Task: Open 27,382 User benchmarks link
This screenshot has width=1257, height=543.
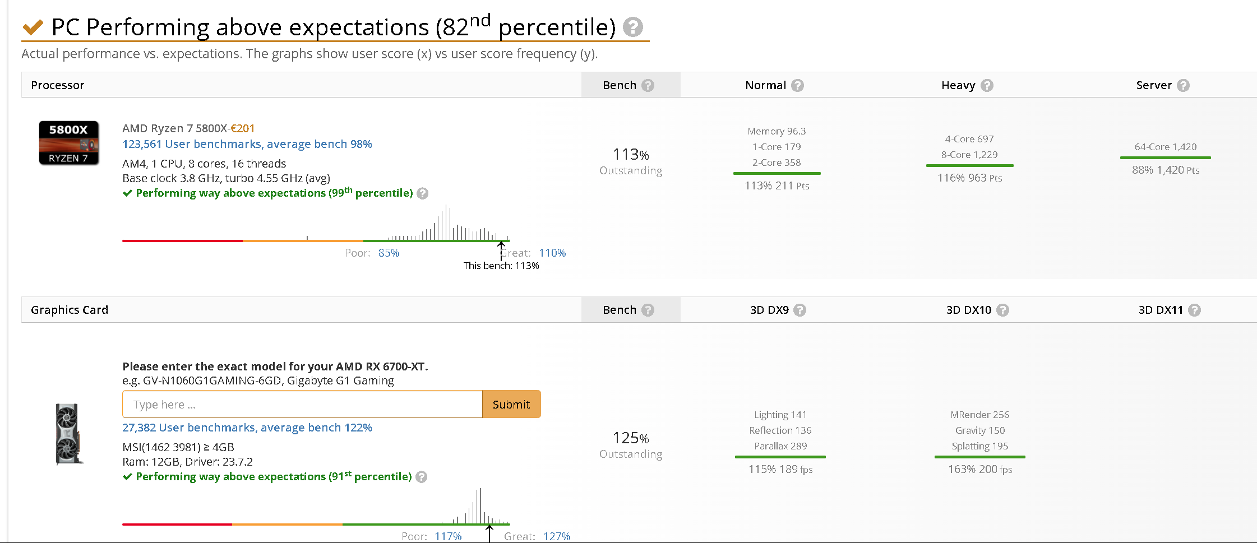Action: (x=247, y=428)
